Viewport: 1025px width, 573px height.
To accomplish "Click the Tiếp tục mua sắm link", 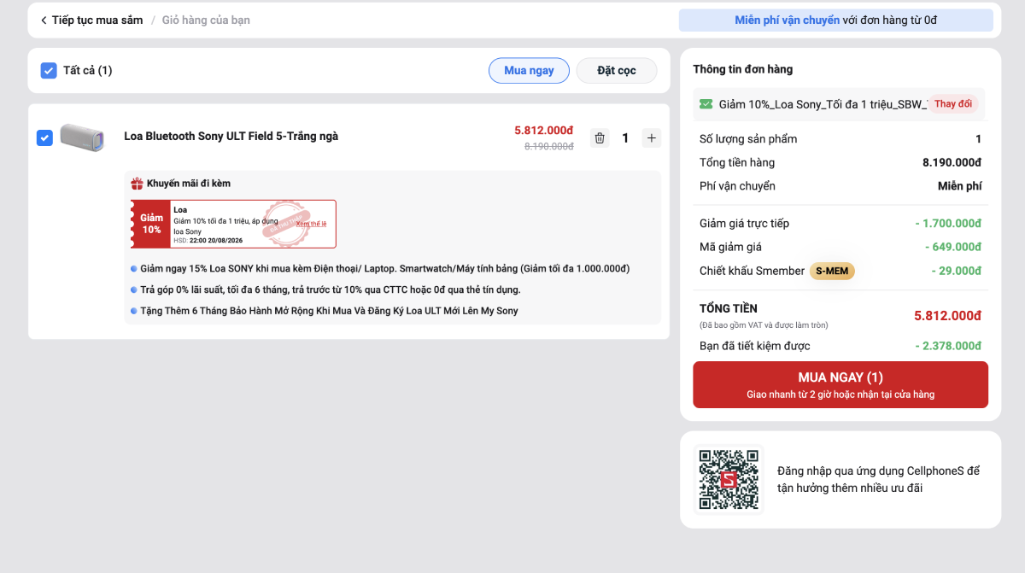I will pos(97,20).
